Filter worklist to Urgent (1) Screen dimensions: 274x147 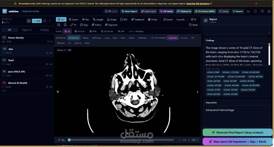pyautogui.click(x=27, y=30)
